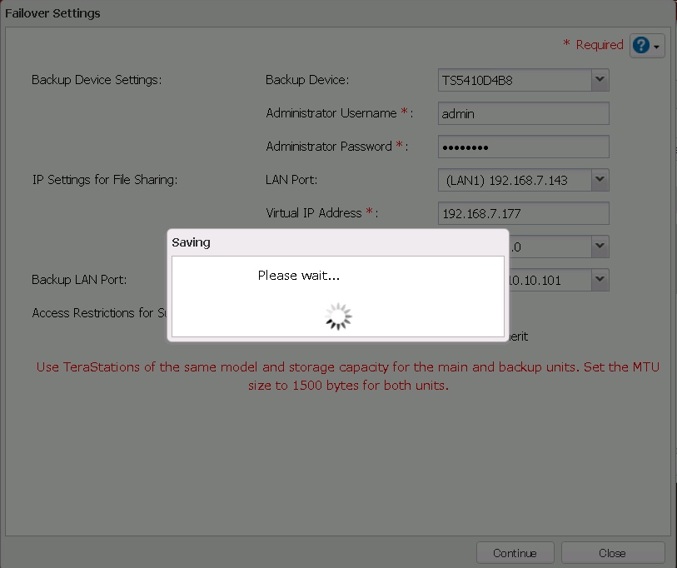Image resolution: width=677 pixels, height=568 pixels.
Task: Click the IP Settings for File Sharing label
Action: (x=105, y=180)
